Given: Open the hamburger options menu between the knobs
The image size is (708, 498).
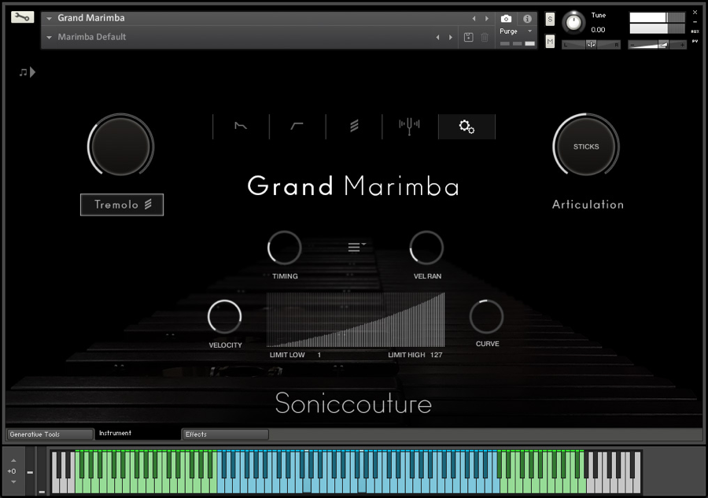Looking at the screenshot, I should click(356, 246).
